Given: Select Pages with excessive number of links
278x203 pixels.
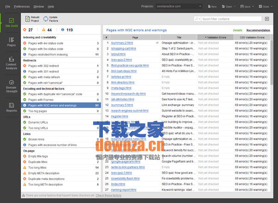Looking at the screenshot, I should (x=61, y=145).
